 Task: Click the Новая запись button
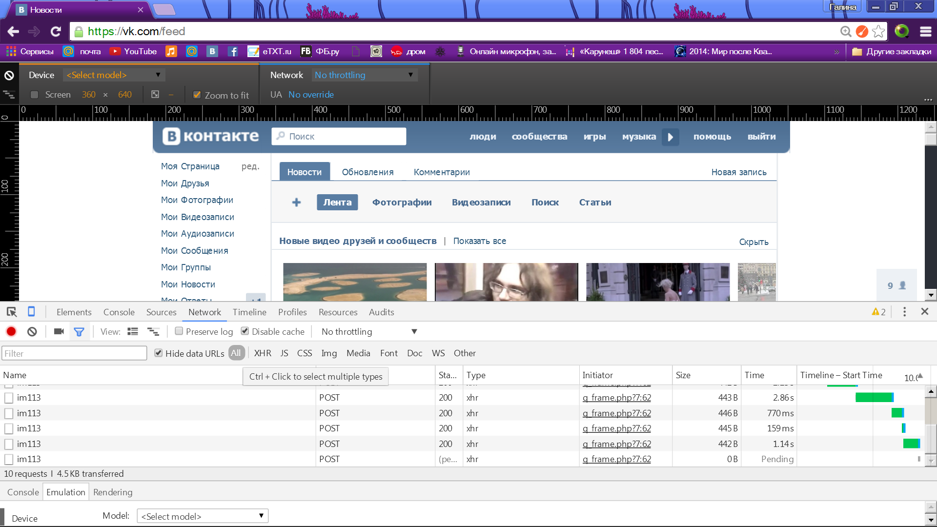point(739,172)
